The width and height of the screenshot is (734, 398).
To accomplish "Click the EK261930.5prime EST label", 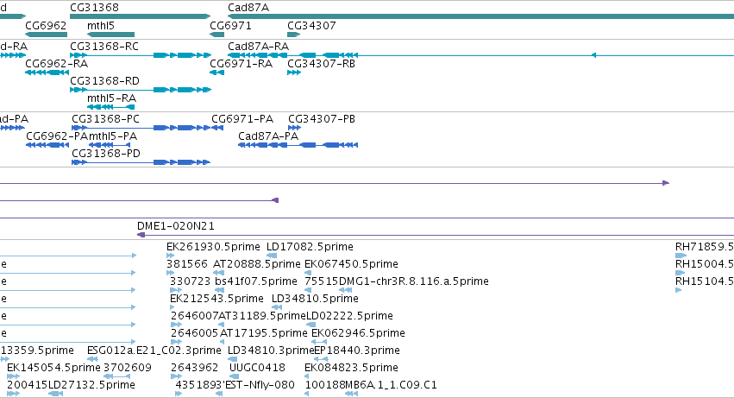I will [213, 247].
